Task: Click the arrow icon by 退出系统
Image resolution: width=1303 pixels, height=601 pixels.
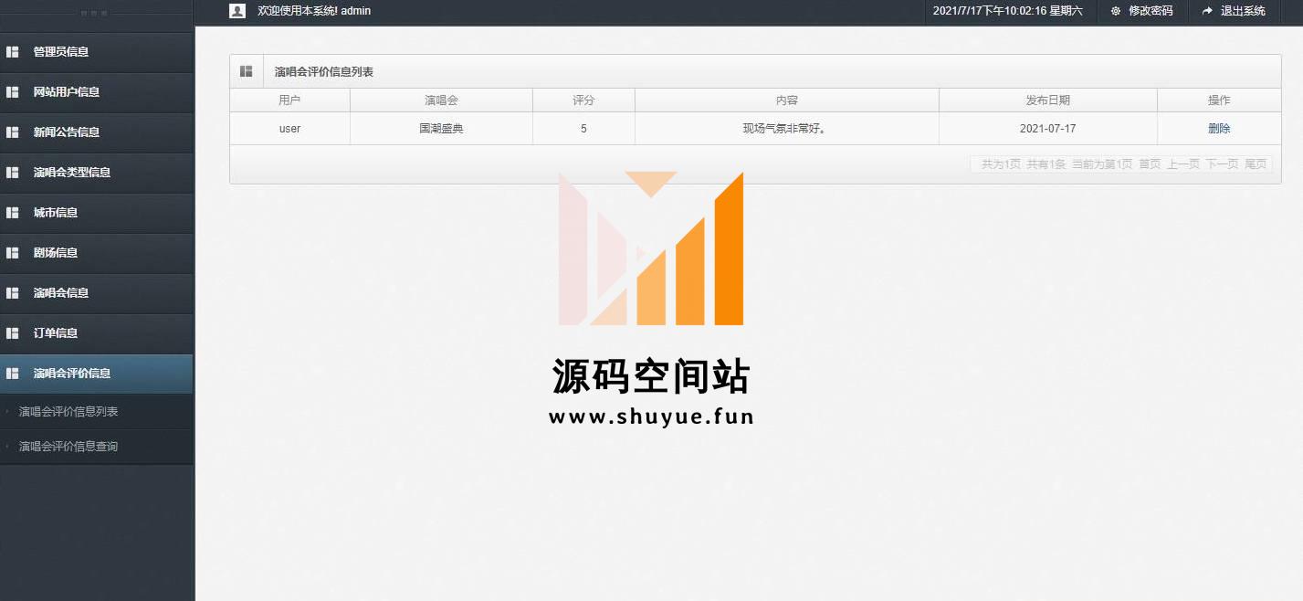Action: click(1207, 11)
